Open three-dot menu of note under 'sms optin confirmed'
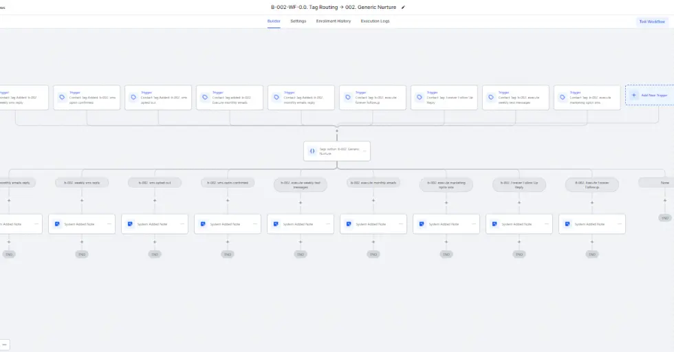 [255, 224]
